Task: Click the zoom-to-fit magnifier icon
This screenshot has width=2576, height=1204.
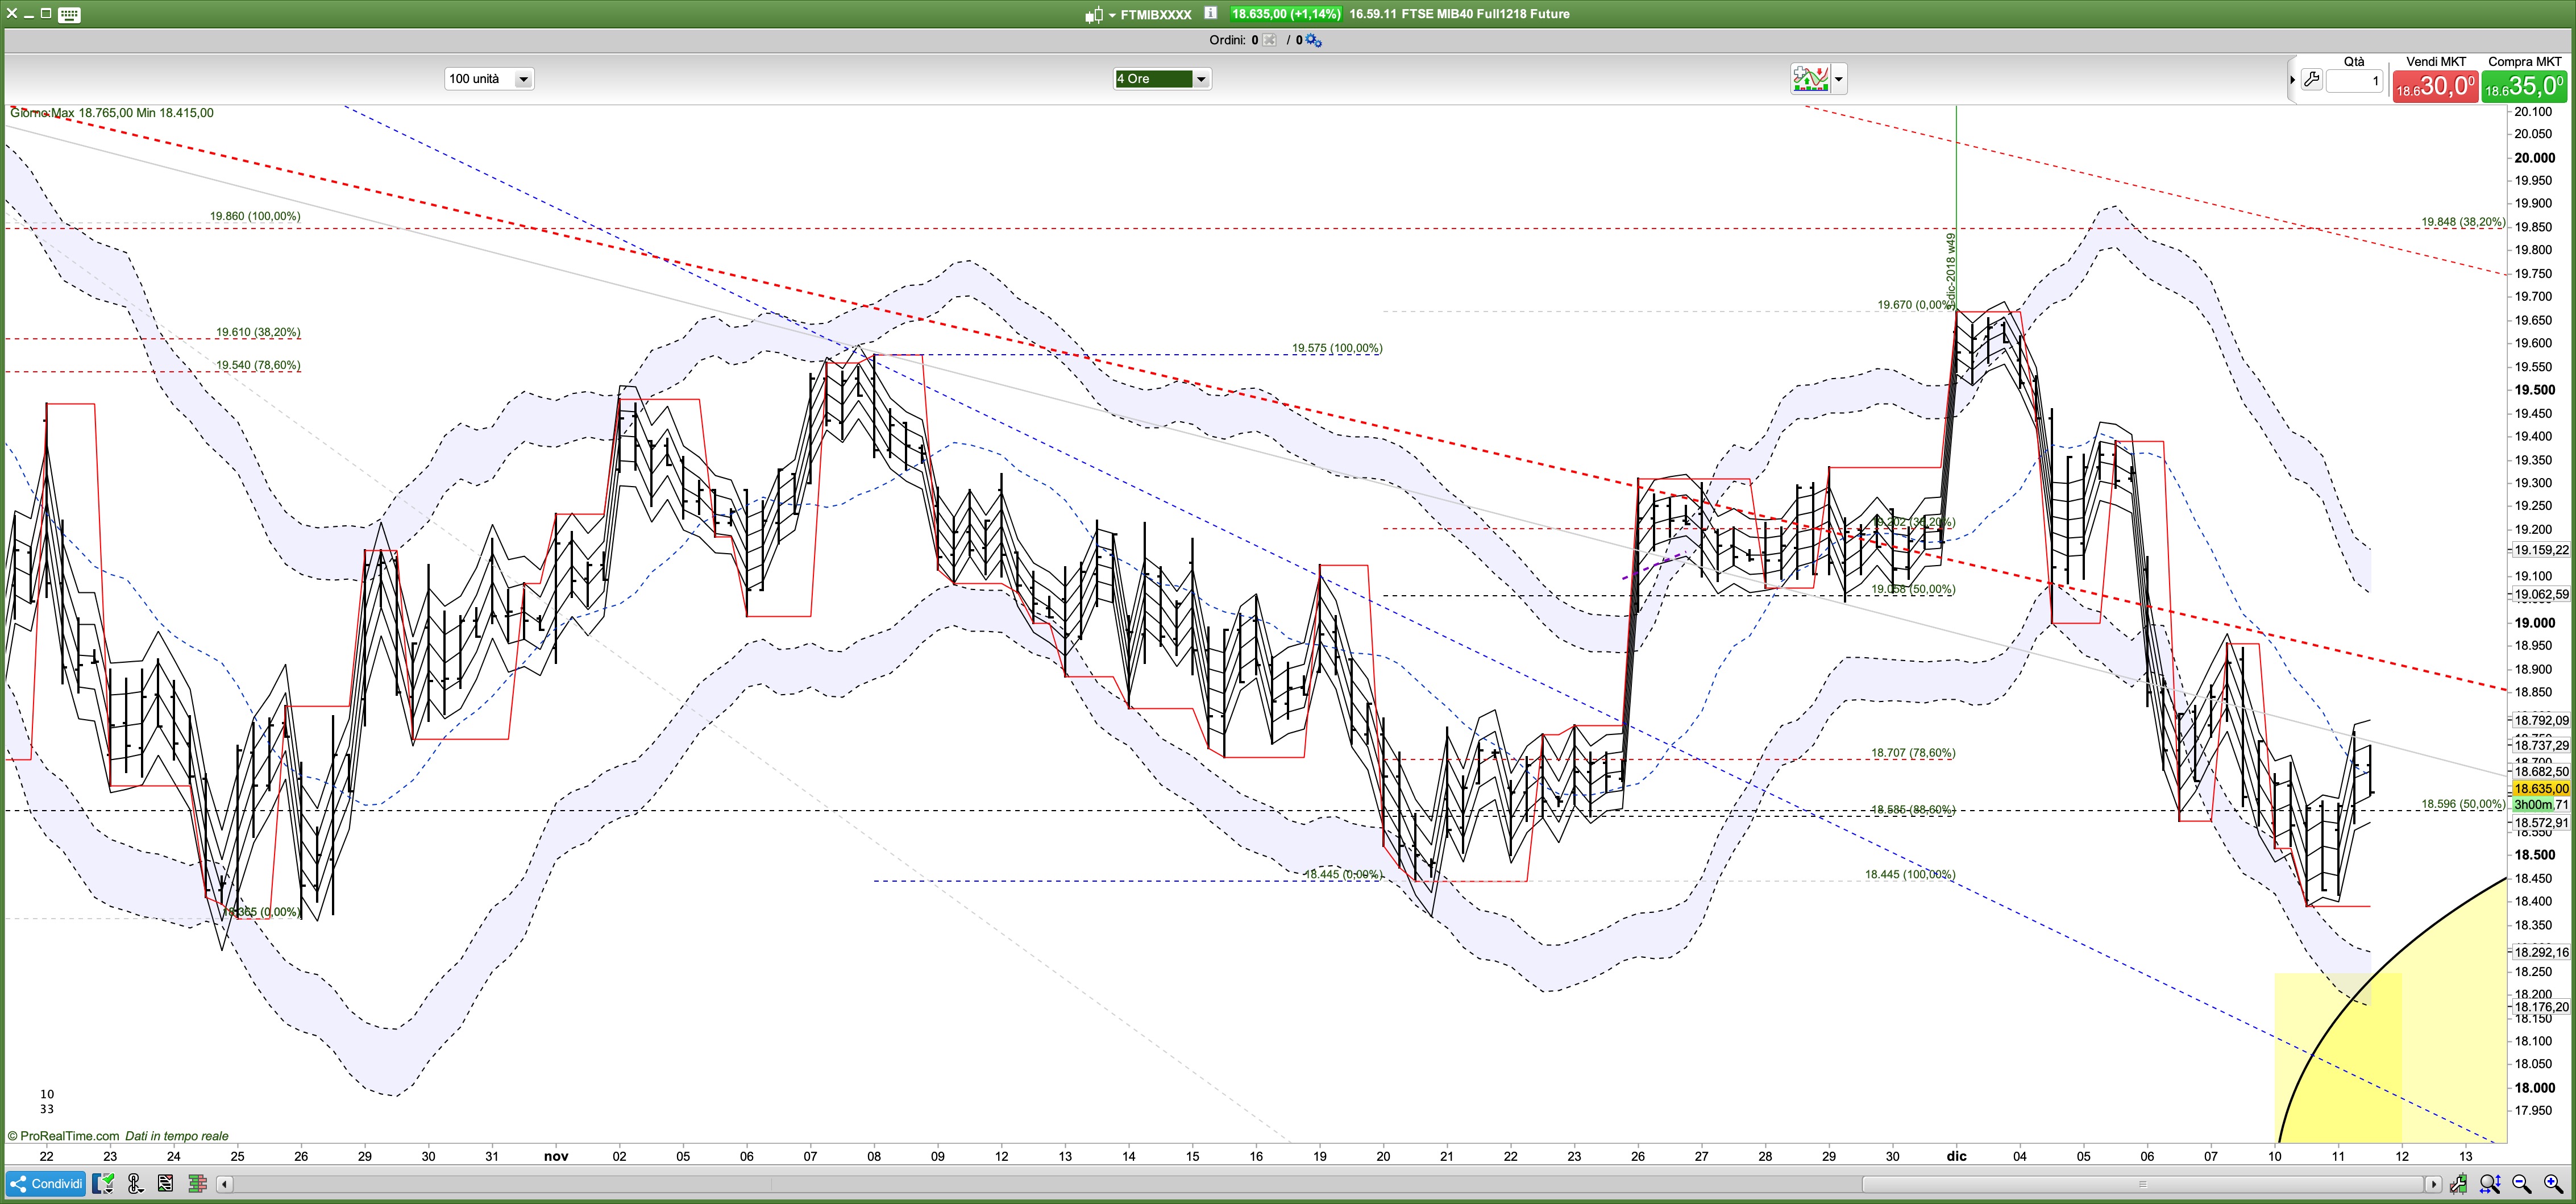Action: pyautogui.click(x=2491, y=1184)
